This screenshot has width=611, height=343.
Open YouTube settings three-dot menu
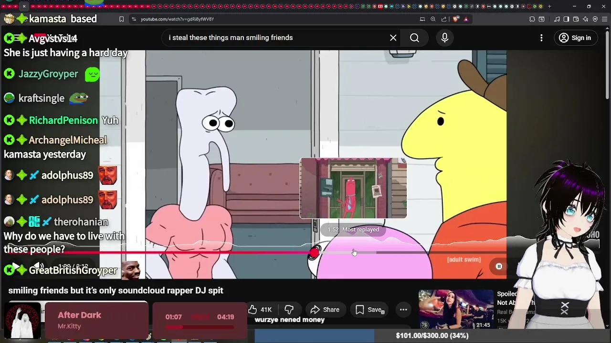coord(541,38)
